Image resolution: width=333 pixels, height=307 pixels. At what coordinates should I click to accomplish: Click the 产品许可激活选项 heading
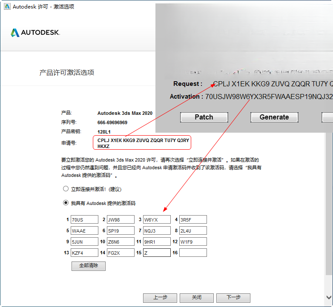coord(67,73)
